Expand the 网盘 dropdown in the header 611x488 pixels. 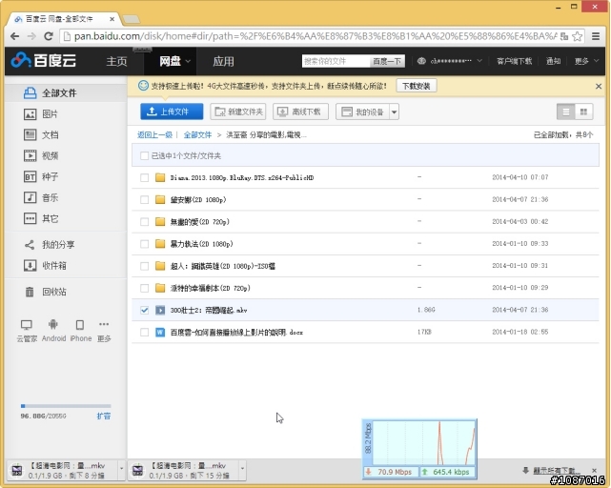pos(188,61)
